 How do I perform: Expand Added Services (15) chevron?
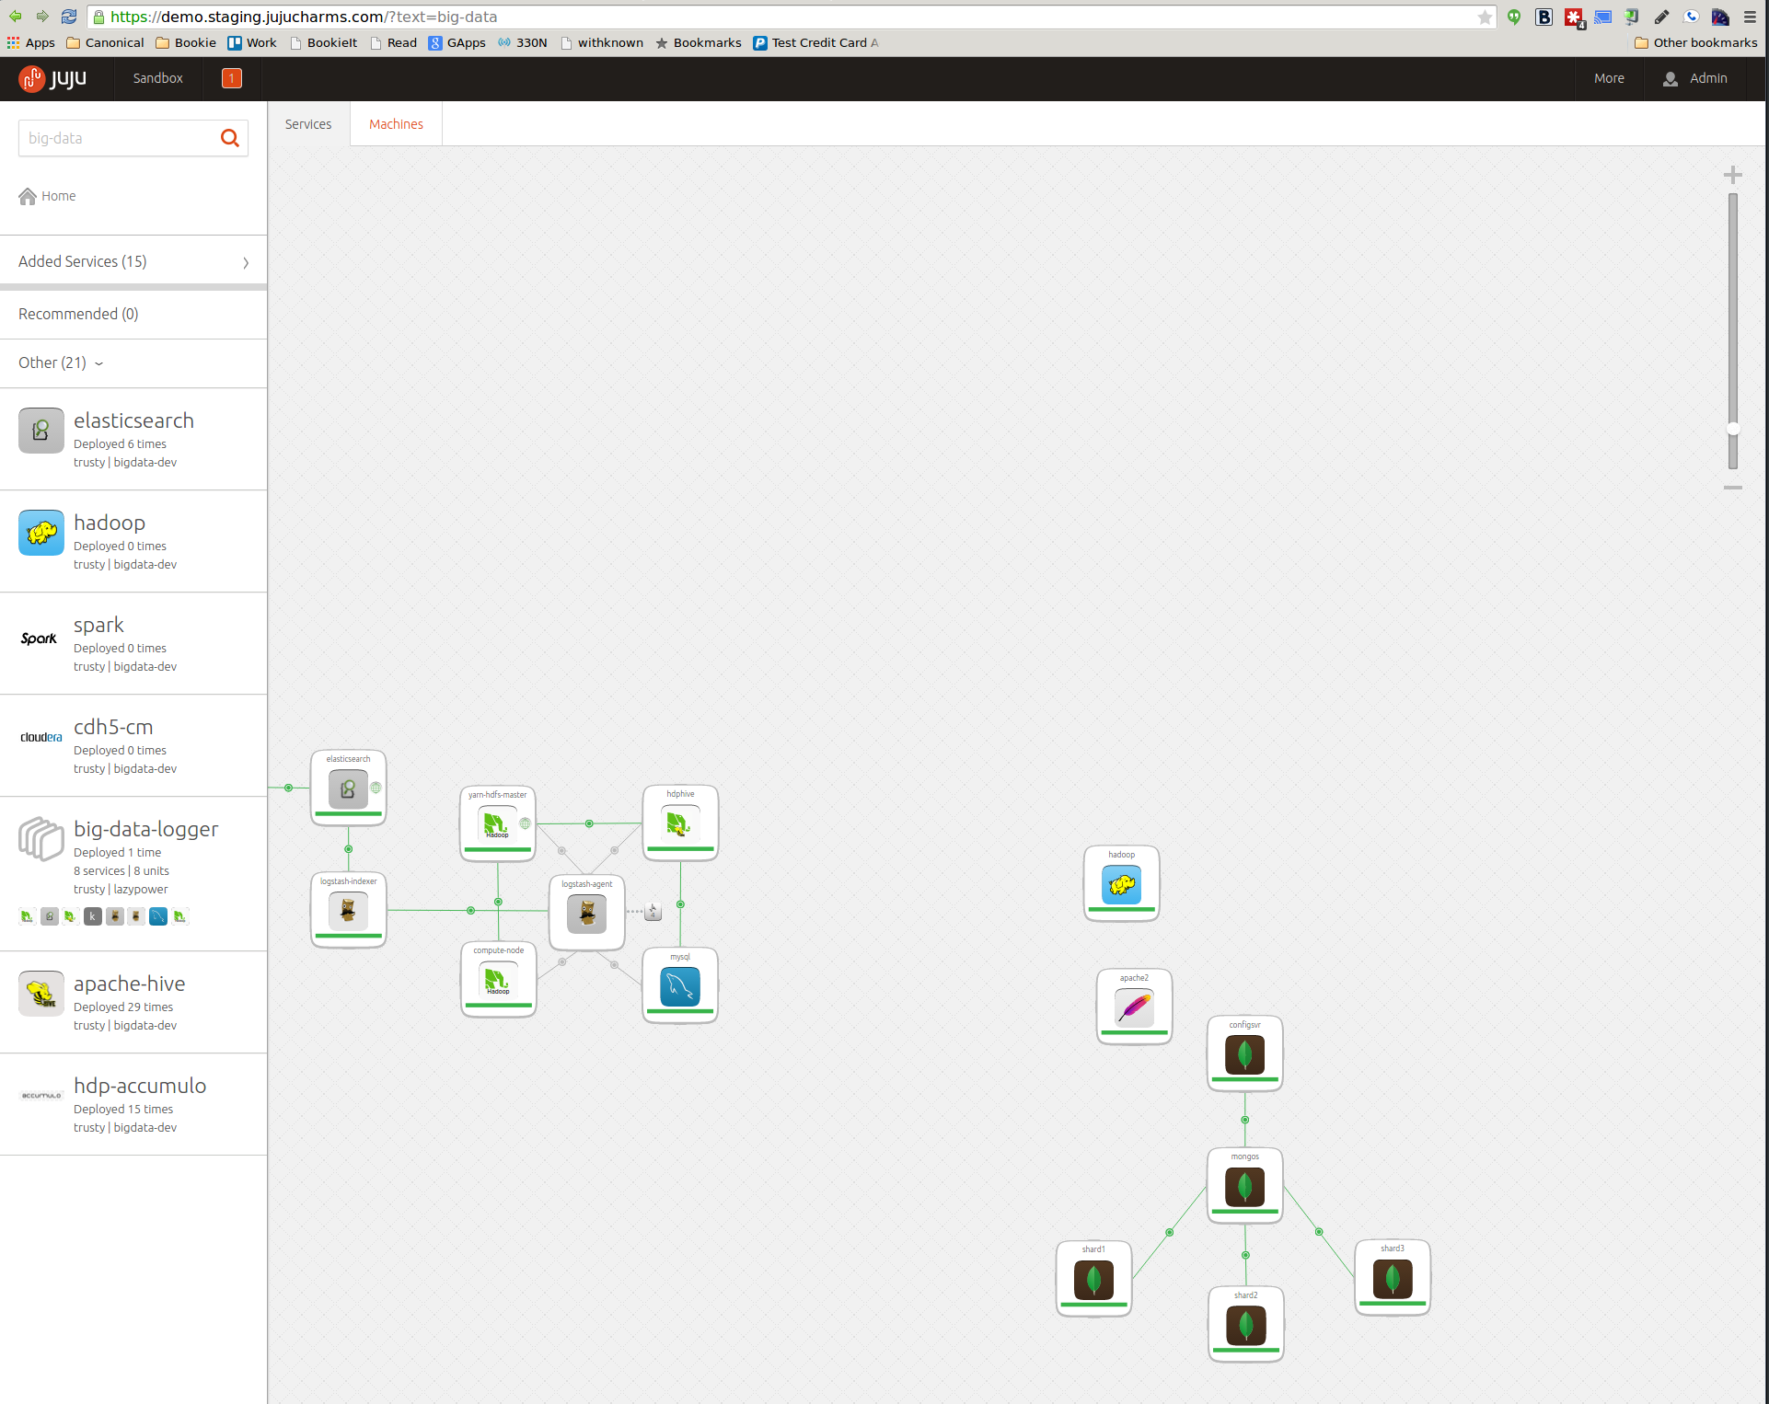[x=246, y=262]
